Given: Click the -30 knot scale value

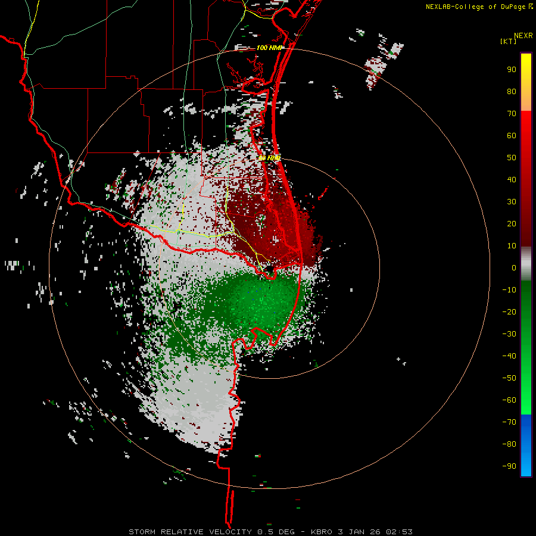Looking at the screenshot, I should pos(509,334).
